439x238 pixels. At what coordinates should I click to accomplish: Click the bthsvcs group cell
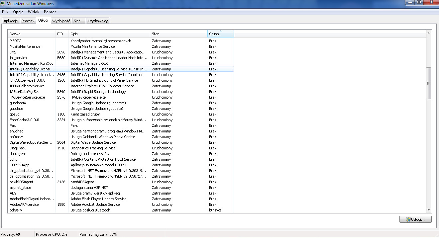coord(215,210)
